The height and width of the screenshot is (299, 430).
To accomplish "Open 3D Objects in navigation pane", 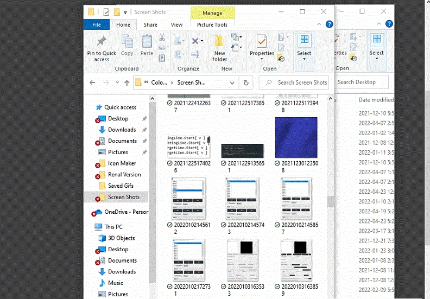I will (121, 238).
